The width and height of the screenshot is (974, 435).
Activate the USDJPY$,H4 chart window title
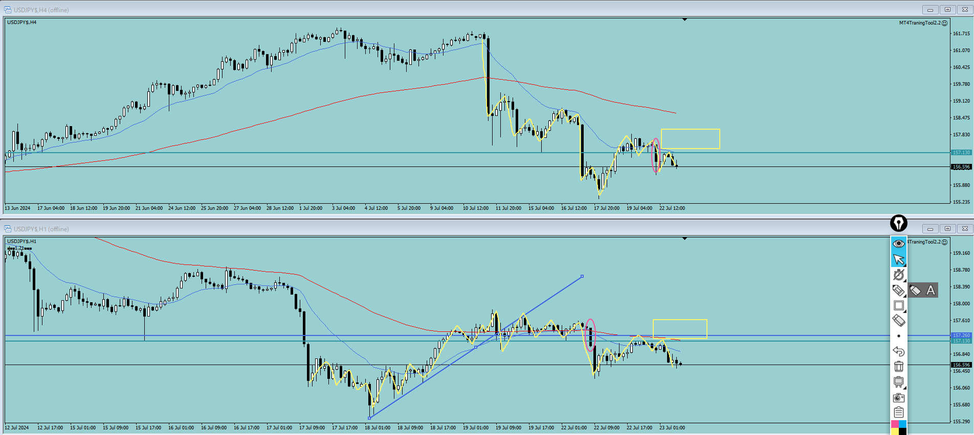pos(41,10)
